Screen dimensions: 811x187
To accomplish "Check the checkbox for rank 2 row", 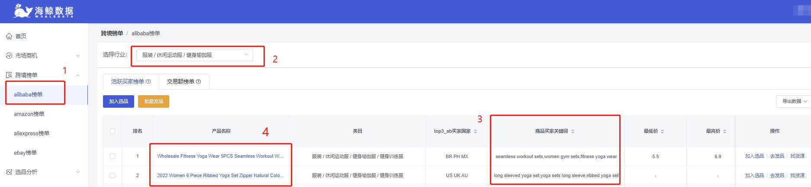I will click(x=113, y=175).
